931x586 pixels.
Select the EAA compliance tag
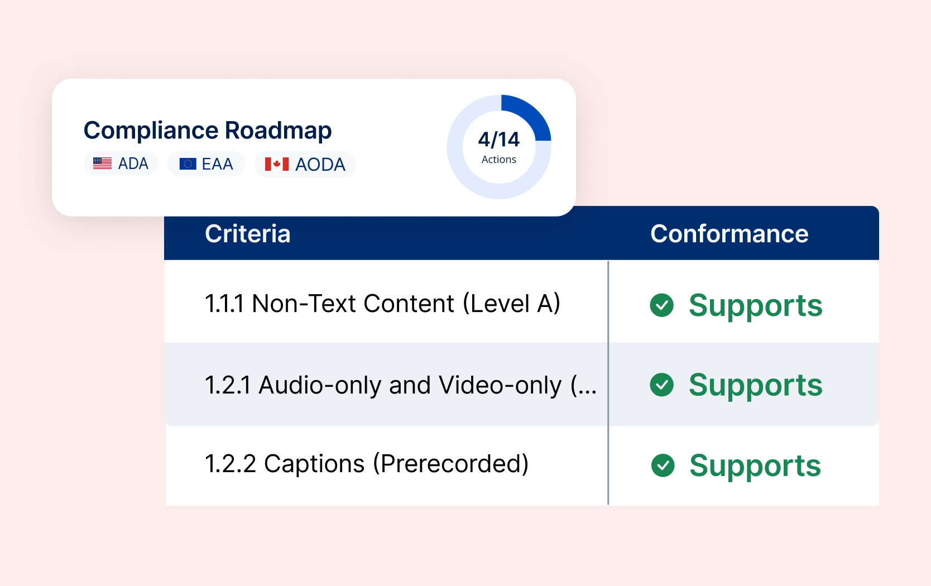206,164
